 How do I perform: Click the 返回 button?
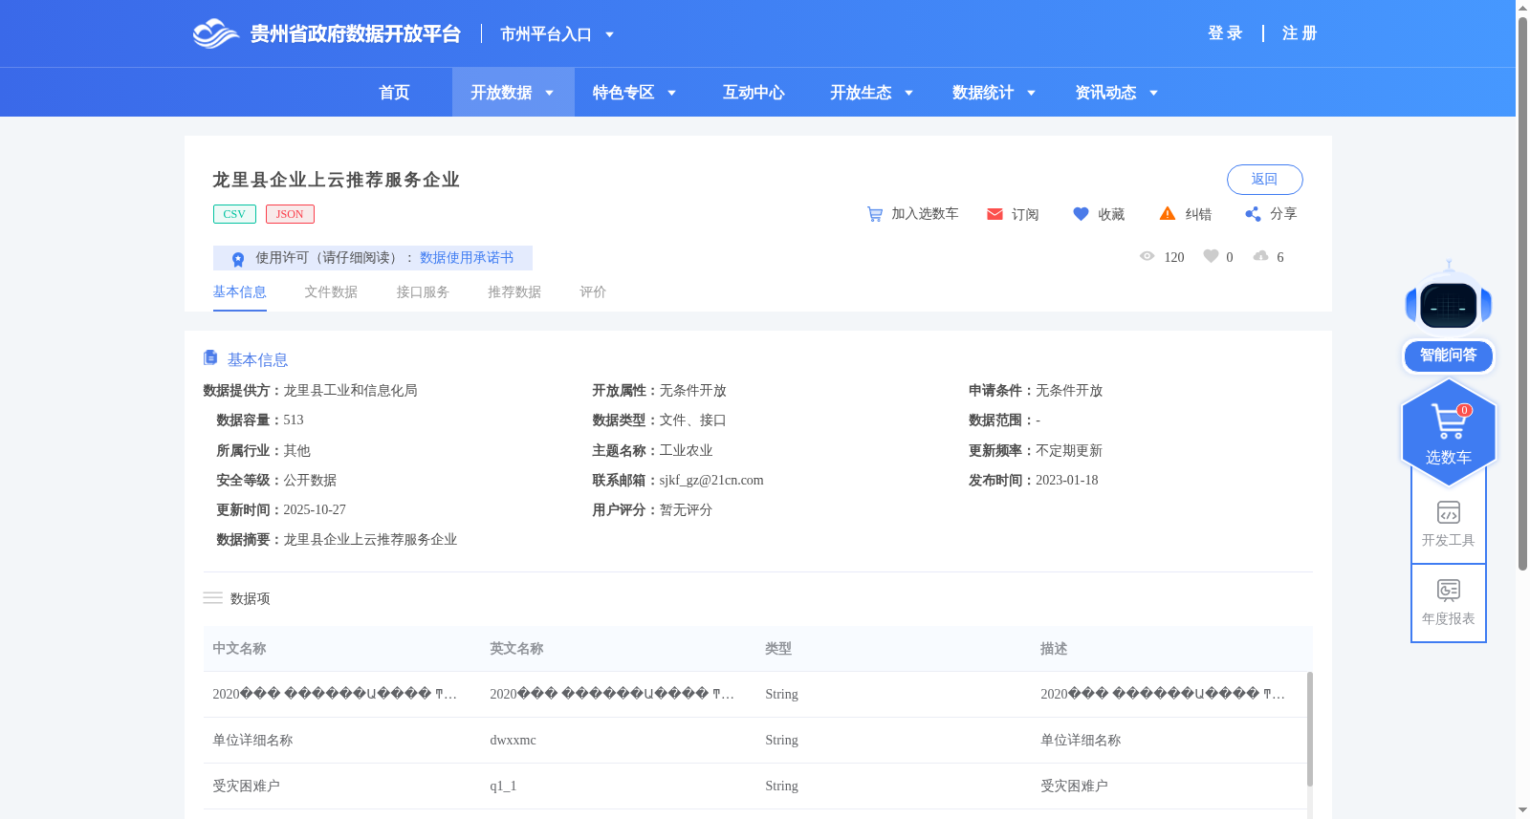1264,180
